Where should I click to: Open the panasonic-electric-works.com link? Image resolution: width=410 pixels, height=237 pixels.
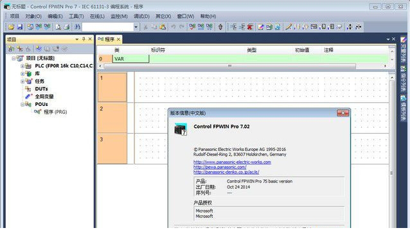tap(232, 162)
